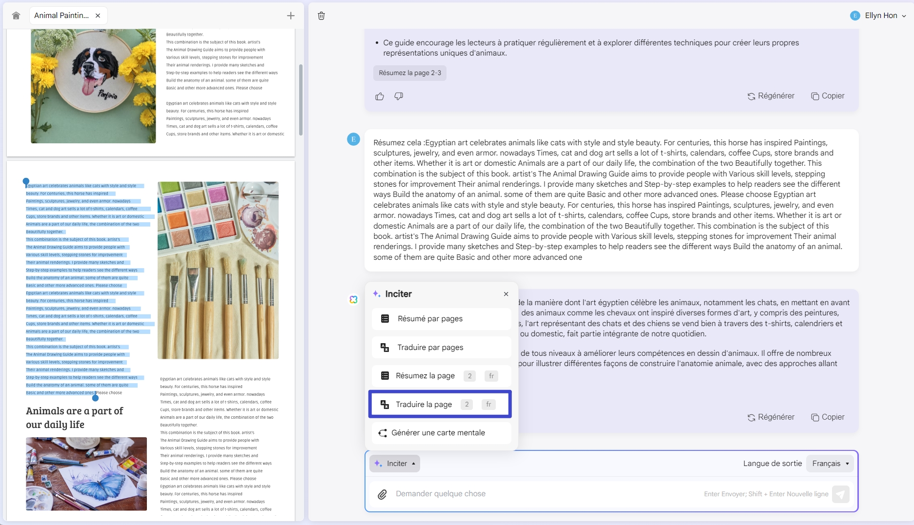Open a new document tab with the plus icon
Screen dimensions: 914x525
coord(290,15)
